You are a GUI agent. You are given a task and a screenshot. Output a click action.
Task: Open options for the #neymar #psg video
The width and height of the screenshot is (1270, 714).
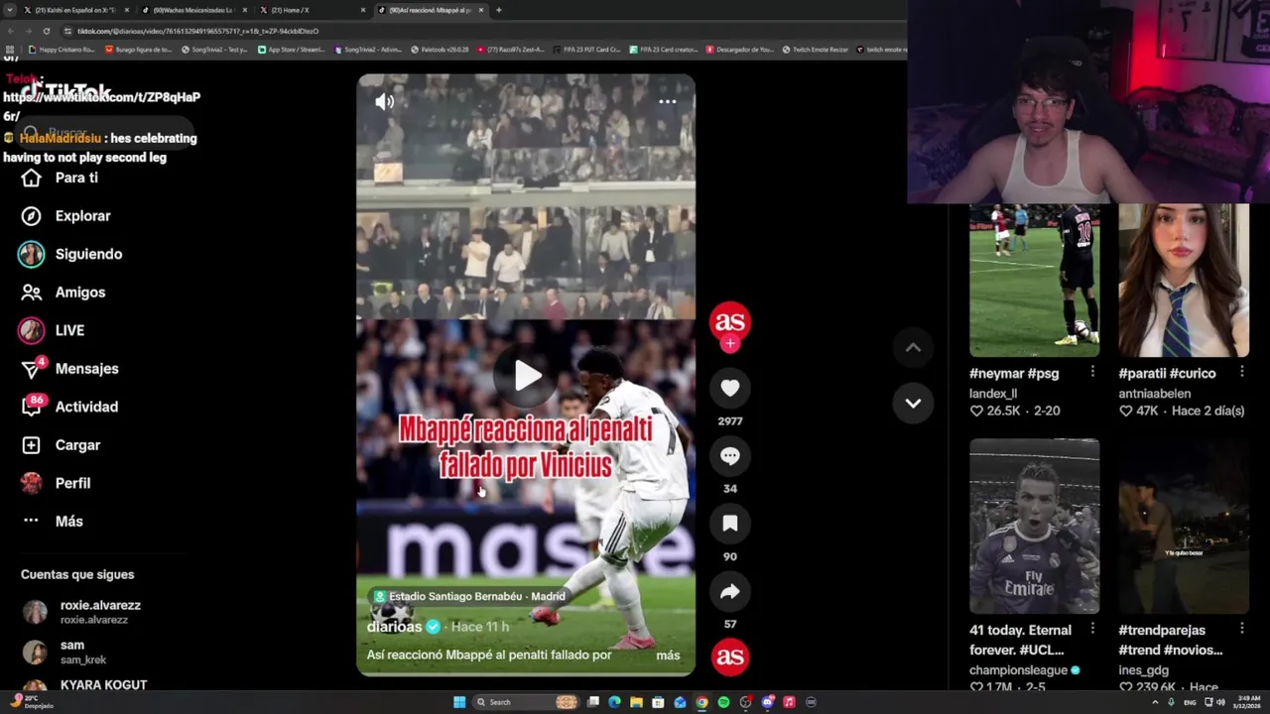(x=1092, y=373)
